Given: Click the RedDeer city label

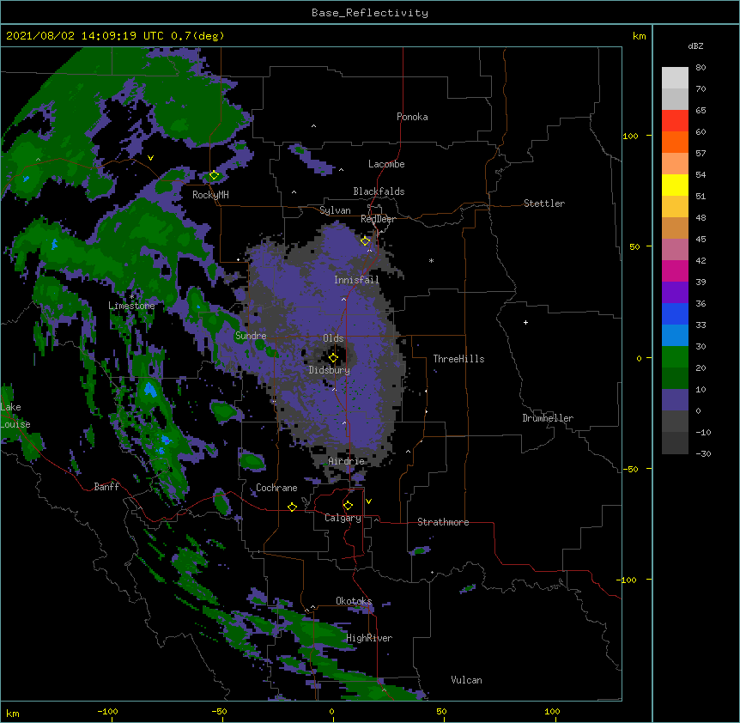Looking at the screenshot, I should [378, 219].
